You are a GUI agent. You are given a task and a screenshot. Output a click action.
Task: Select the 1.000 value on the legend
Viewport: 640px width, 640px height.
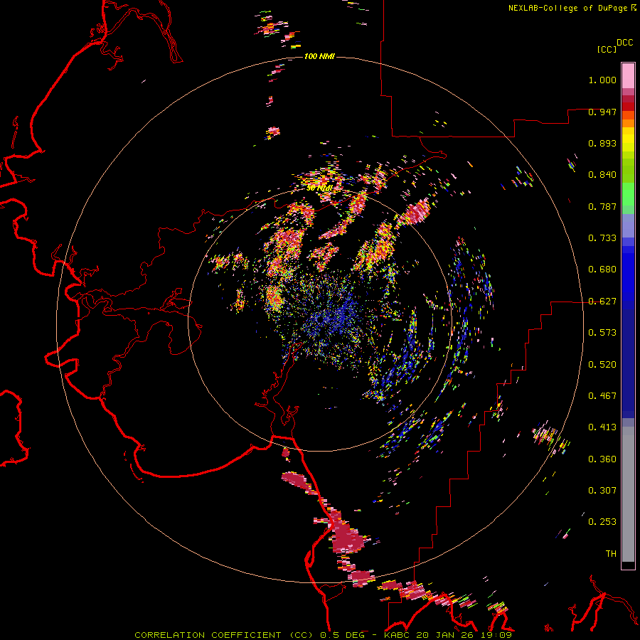point(602,80)
